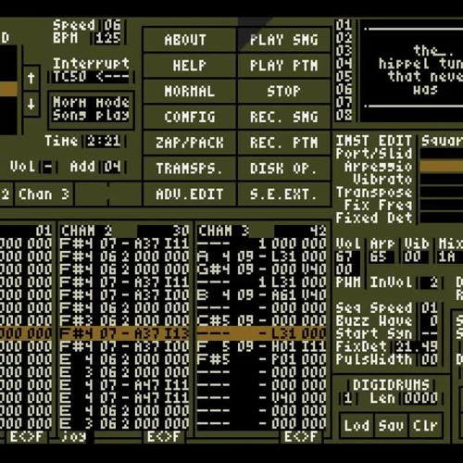Image resolution: width=463 pixels, height=463 pixels.
Task: Open the ABOUT screen
Action: click(189, 40)
